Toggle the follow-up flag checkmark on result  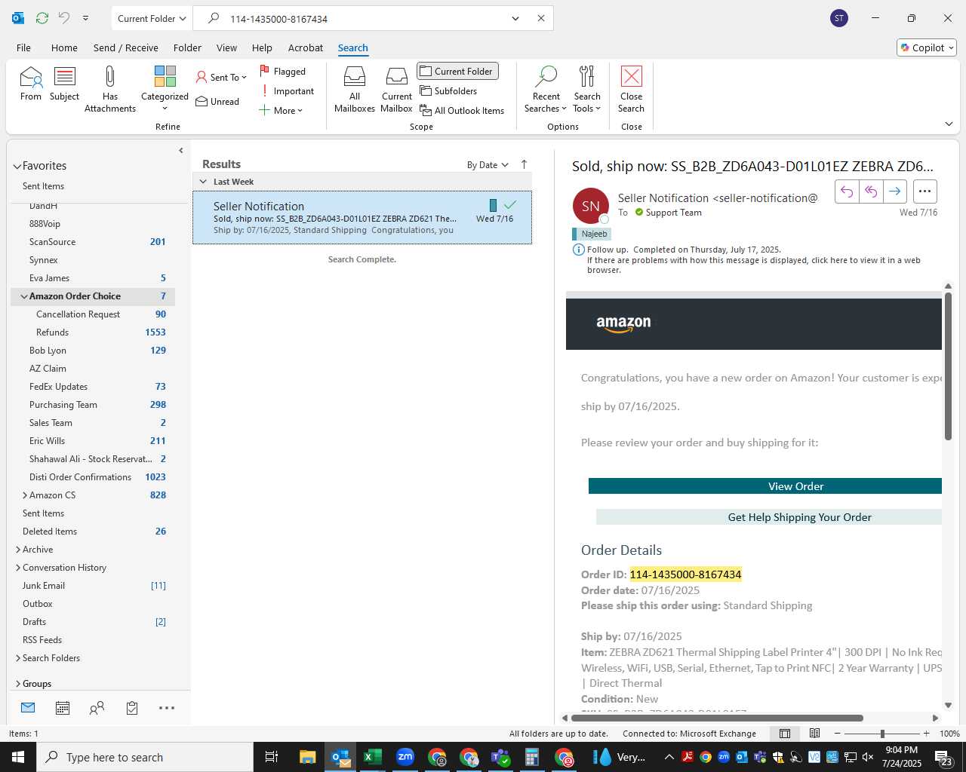pyautogui.click(x=510, y=205)
